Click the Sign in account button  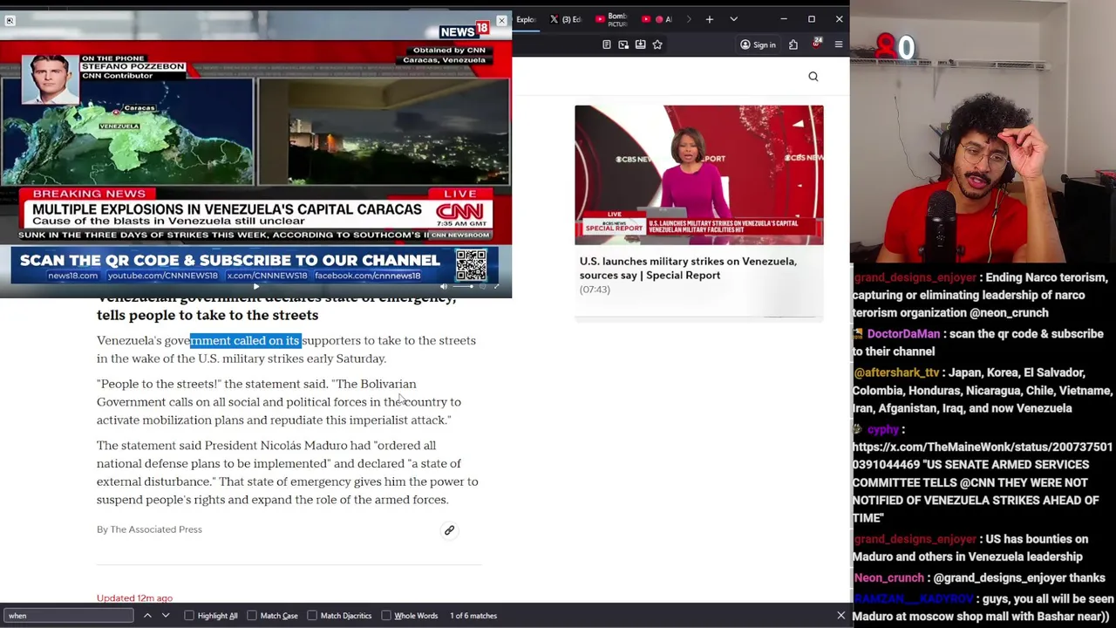click(758, 44)
